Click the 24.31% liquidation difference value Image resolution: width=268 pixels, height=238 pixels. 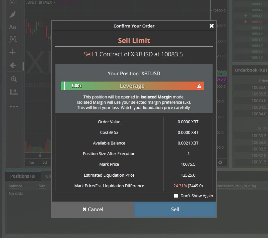pos(180,186)
